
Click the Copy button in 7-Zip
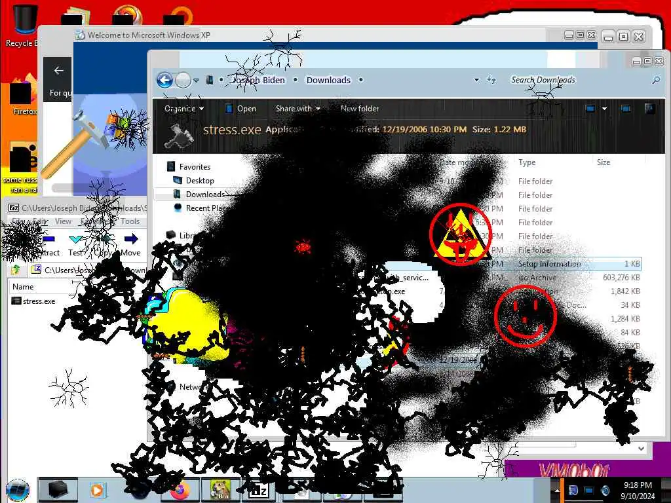pos(103,245)
